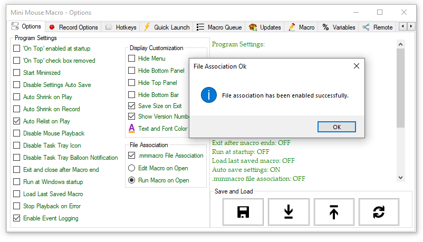Enable Exit and close after Macro end
Viewport: 423px width, 242px height.
pos(17,170)
